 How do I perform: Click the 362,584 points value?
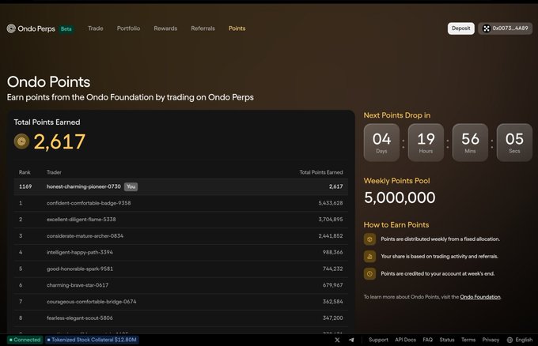332,302
